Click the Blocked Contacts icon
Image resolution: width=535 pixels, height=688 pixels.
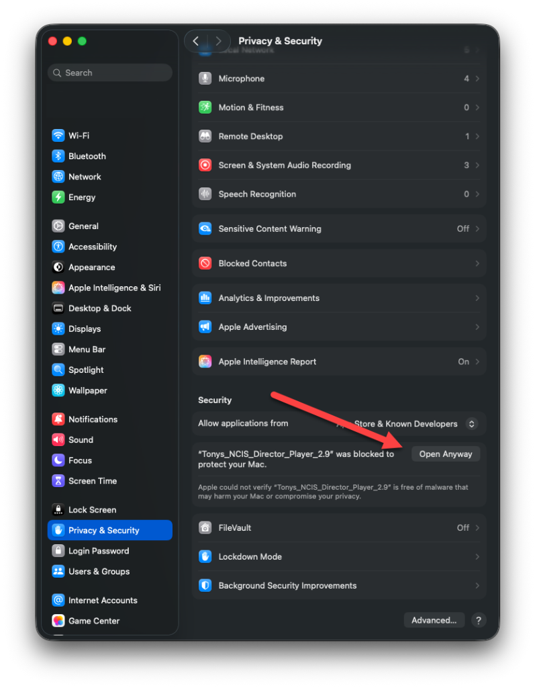[x=205, y=263]
